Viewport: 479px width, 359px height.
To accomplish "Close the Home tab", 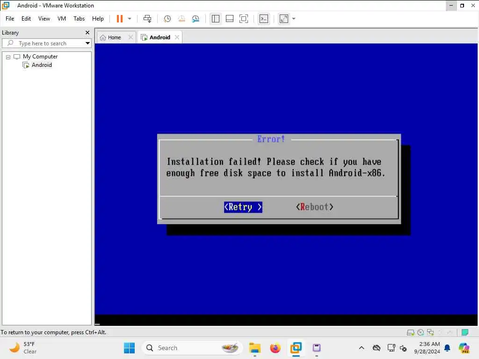I will 131,37.
